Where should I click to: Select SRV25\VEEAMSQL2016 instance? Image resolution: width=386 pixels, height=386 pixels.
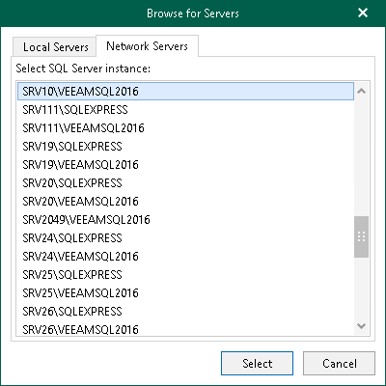pos(185,293)
